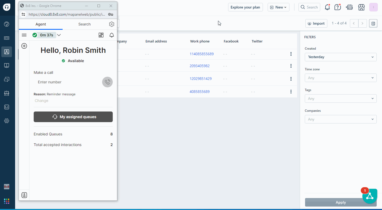Click the 8x8 app icon in sidebar
The image size is (382, 210).
tap(7, 187)
